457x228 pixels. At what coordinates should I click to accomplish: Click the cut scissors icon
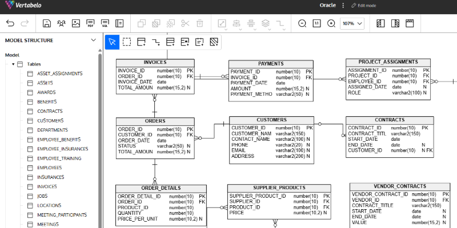click(x=185, y=23)
